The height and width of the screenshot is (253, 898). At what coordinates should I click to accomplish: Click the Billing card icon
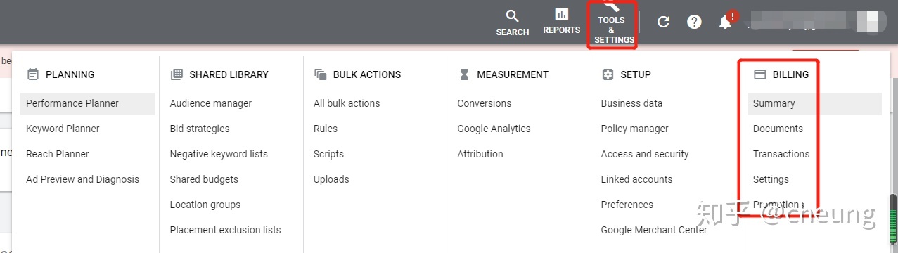click(x=759, y=74)
